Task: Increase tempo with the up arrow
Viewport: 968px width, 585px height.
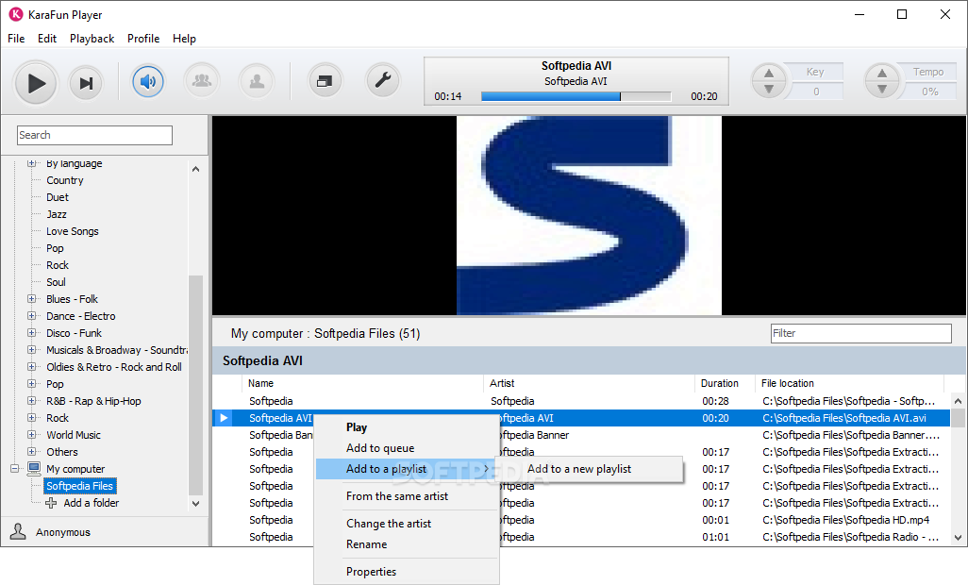Action: [x=882, y=74]
